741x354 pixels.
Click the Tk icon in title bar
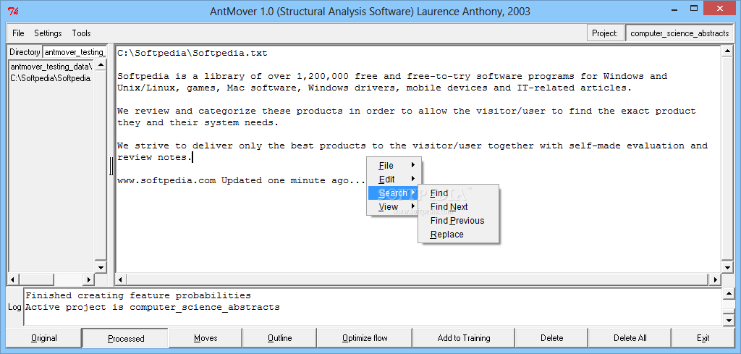pos(14,10)
